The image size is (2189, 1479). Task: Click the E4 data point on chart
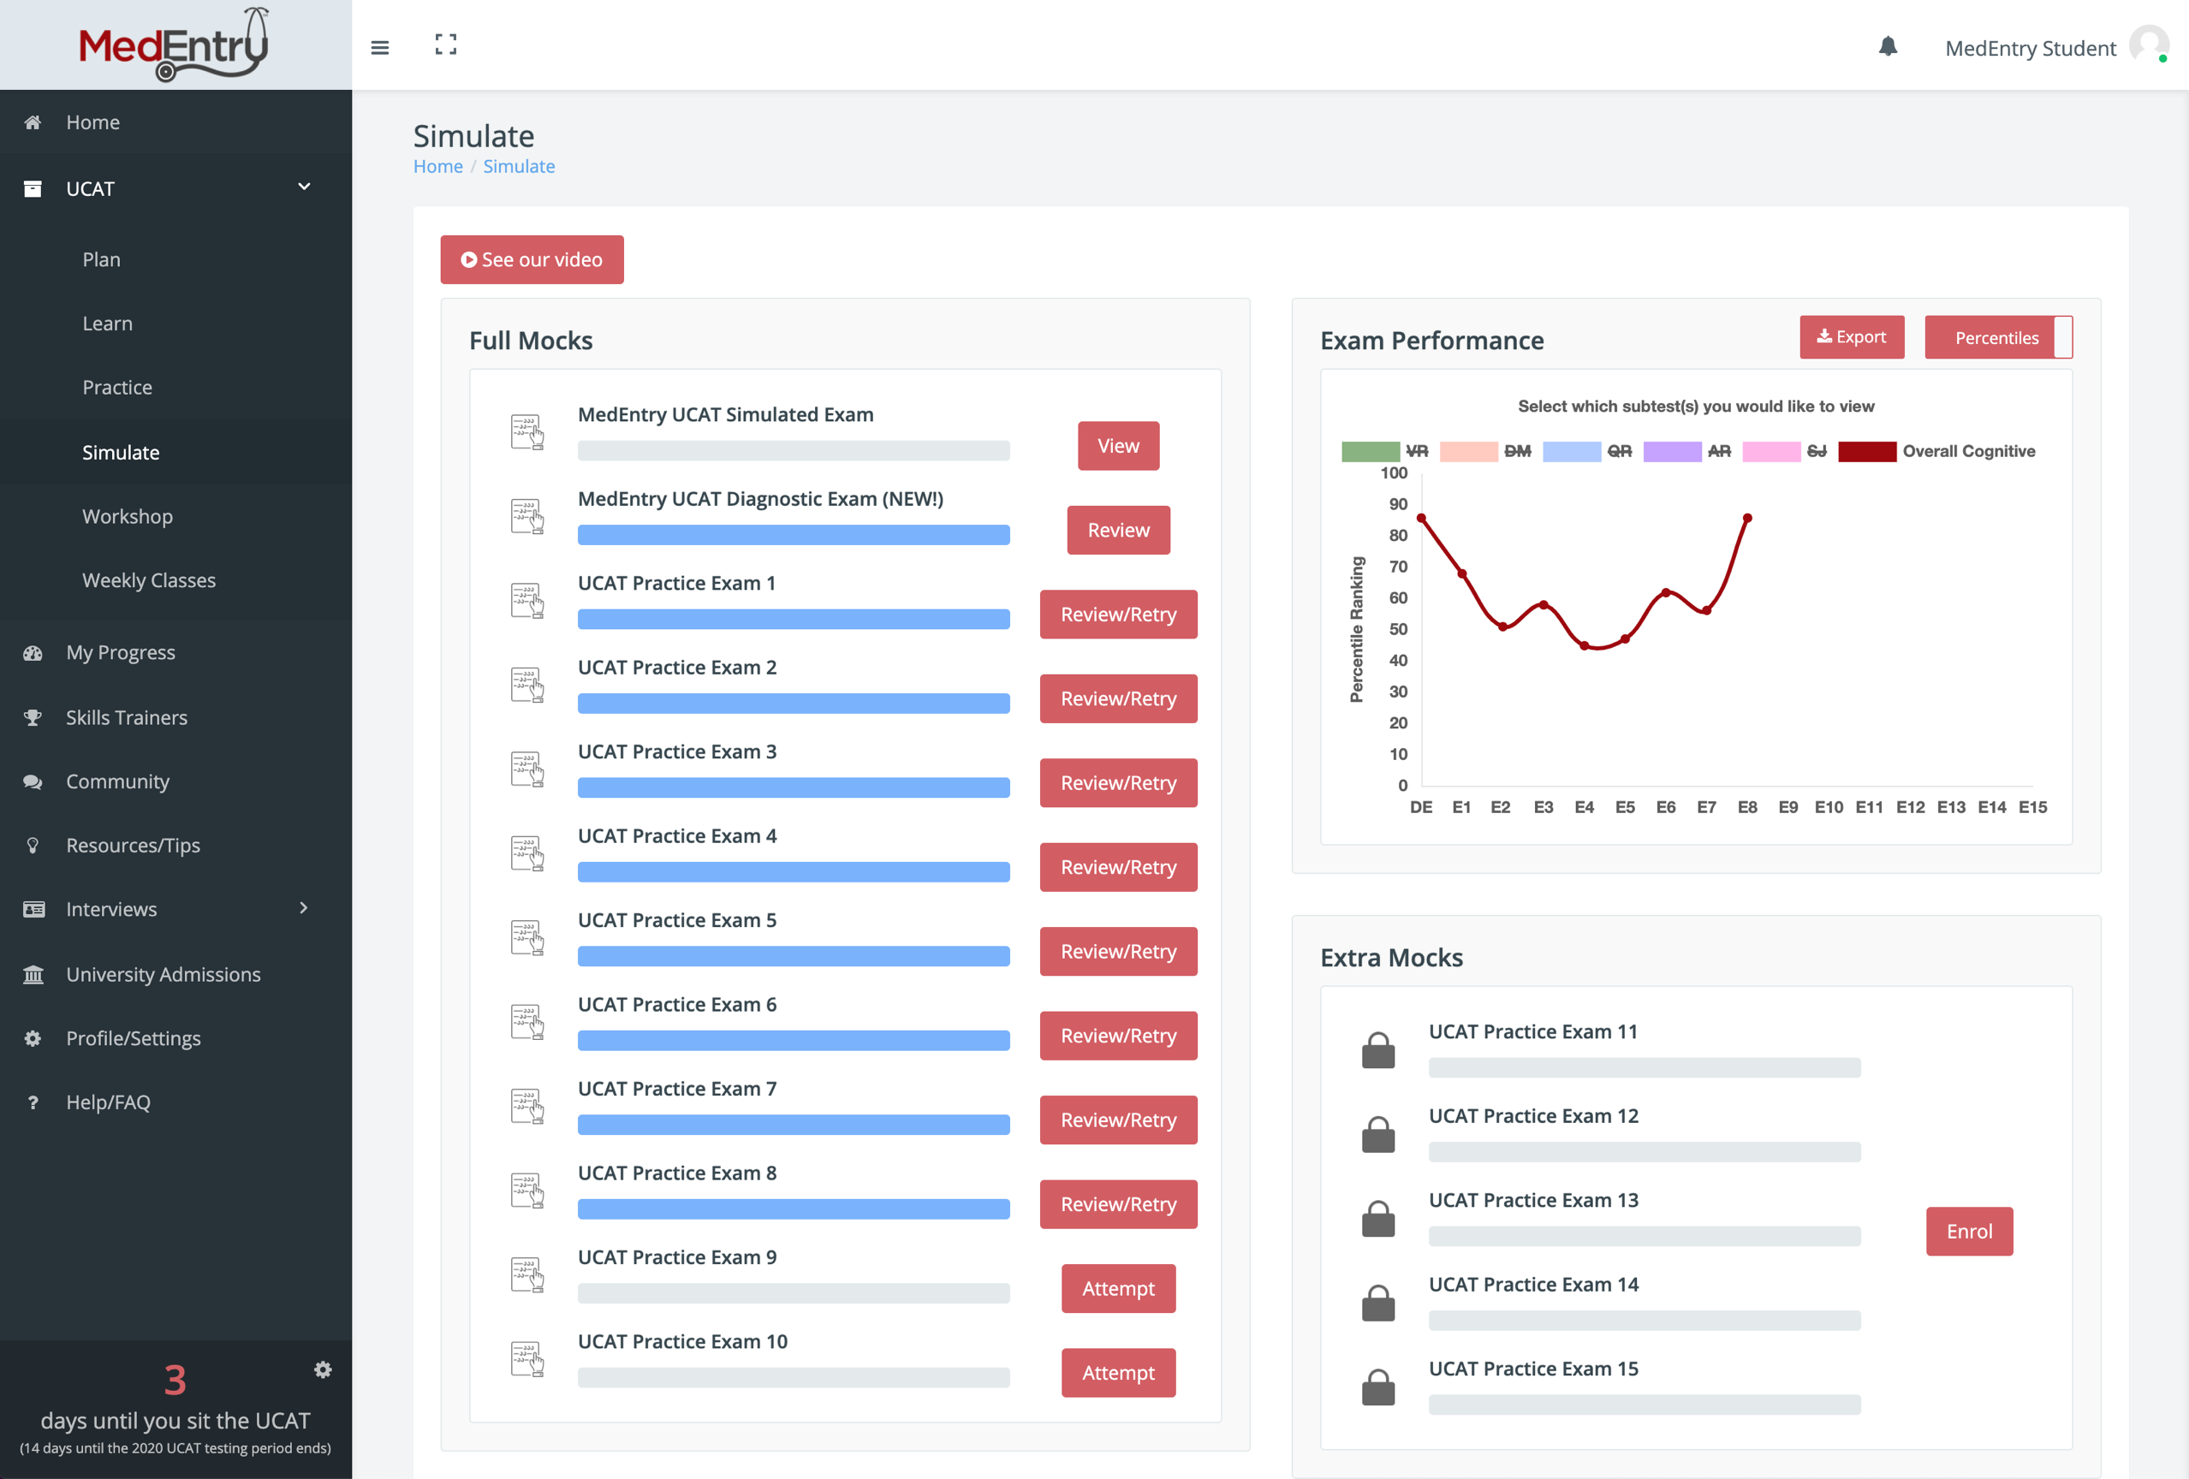click(1585, 646)
